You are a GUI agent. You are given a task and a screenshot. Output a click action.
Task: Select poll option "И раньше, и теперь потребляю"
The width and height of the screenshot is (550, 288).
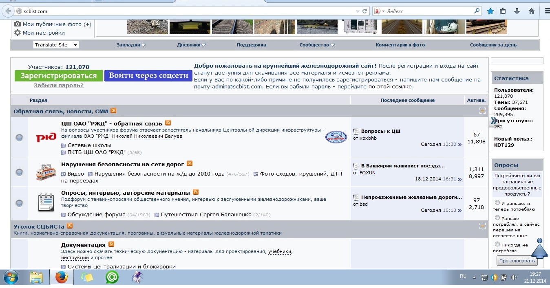tap(497, 202)
